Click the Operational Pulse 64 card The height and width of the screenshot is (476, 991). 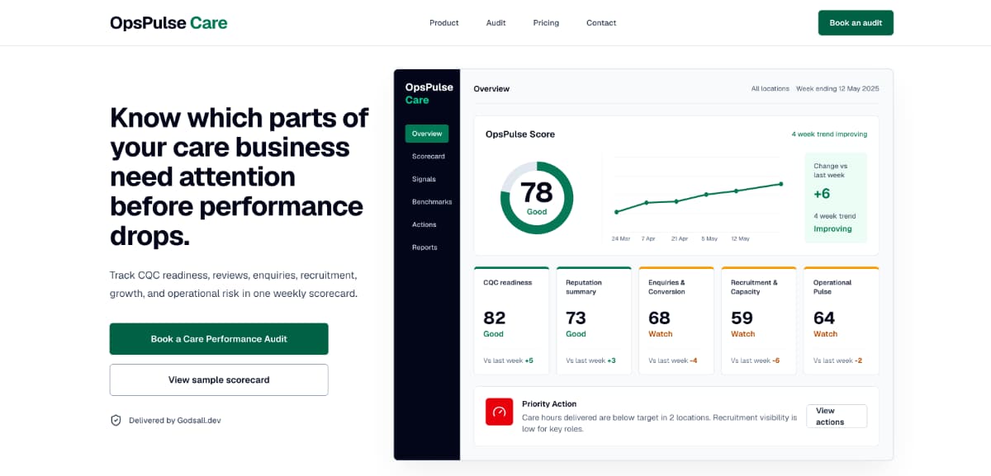[x=841, y=321]
